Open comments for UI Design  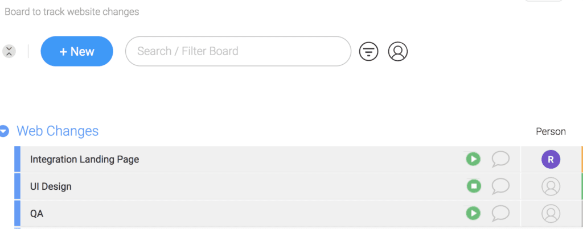[500, 186]
